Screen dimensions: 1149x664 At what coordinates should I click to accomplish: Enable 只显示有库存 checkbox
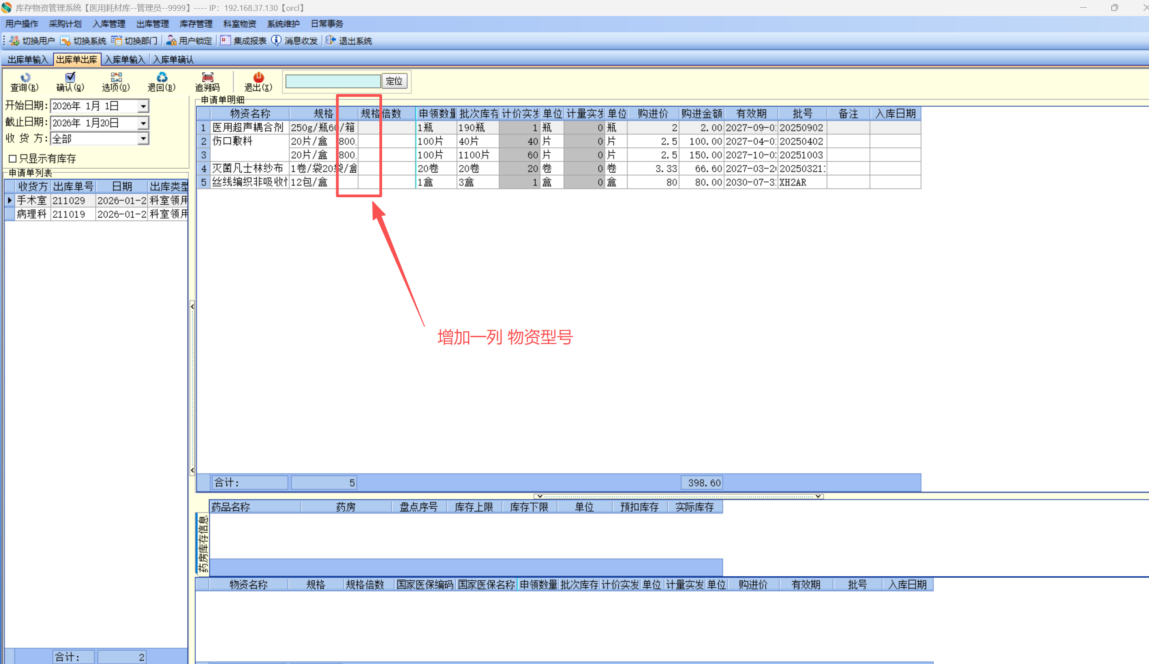13,159
